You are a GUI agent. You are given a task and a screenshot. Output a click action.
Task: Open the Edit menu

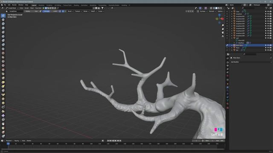tap(9, 5)
